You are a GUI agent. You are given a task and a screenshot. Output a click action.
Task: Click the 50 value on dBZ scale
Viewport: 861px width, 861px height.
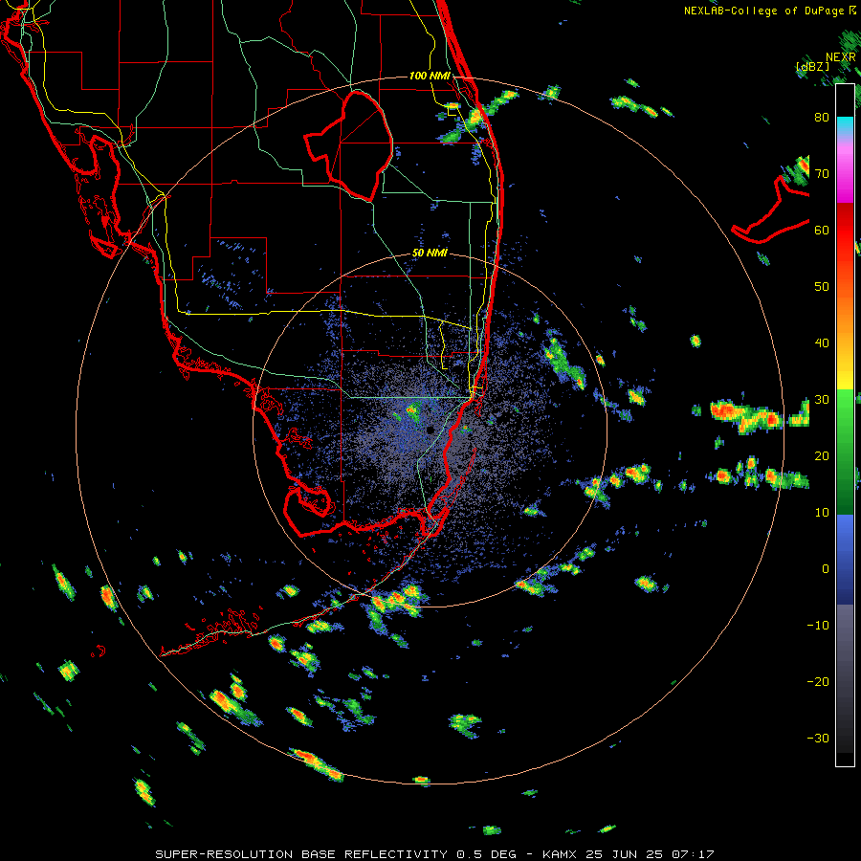click(822, 287)
